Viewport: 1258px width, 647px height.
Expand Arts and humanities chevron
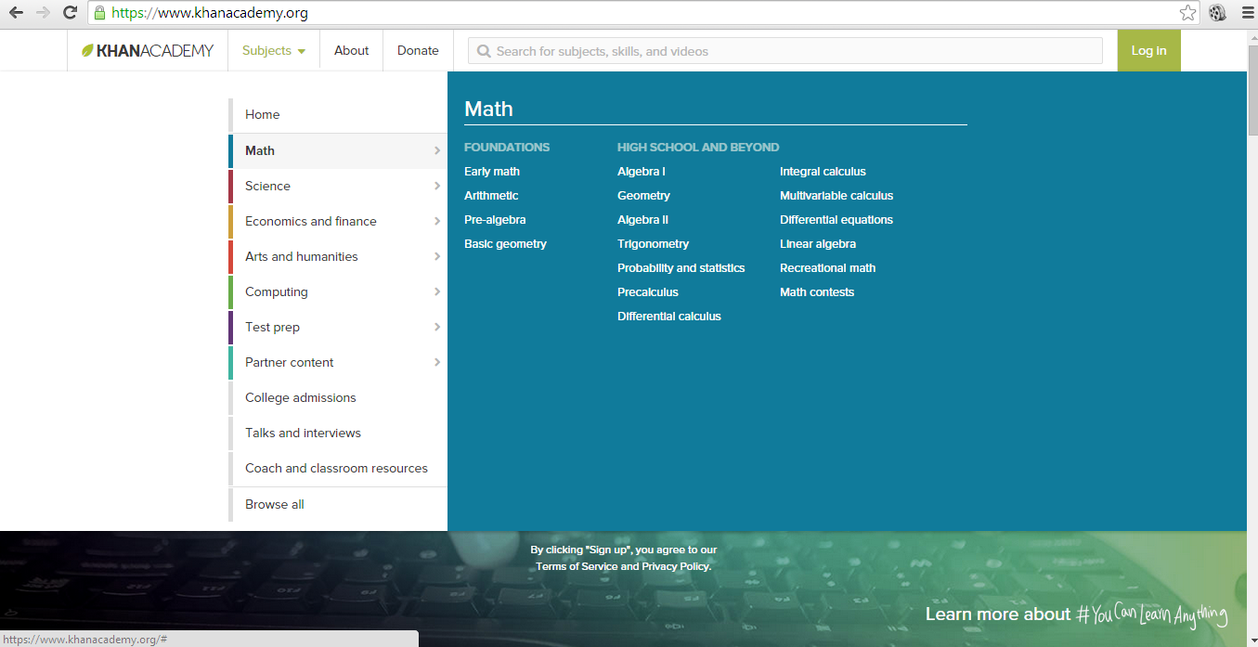(436, 256)
